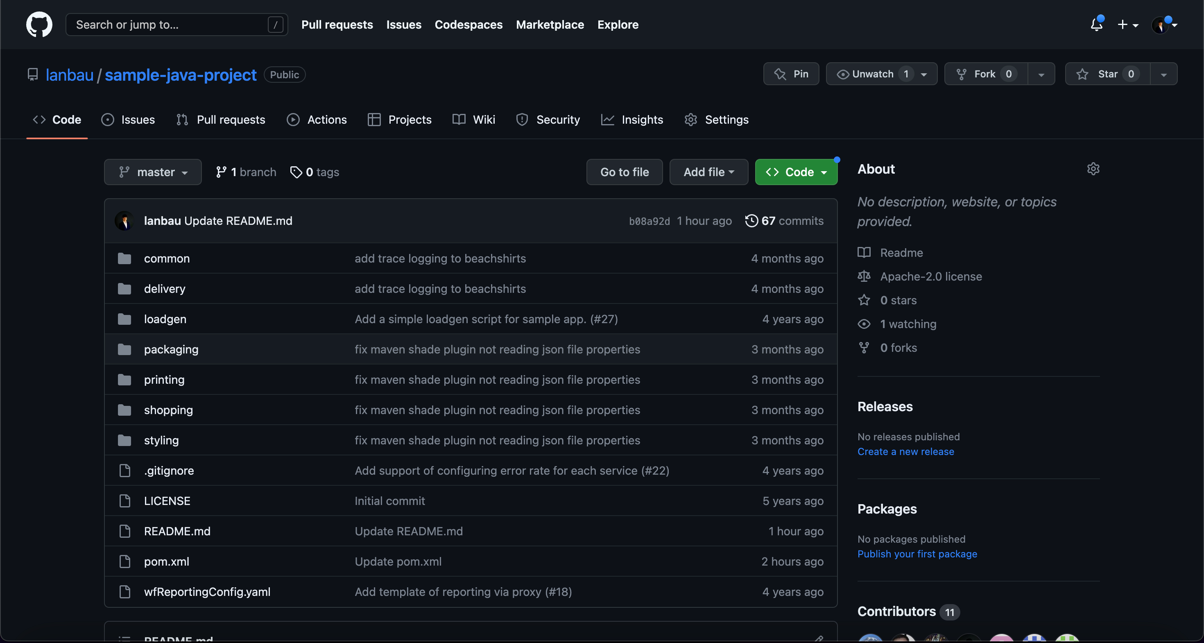Pin this repository to profile
1204x643 pixels.
click(x=791, y=74)
